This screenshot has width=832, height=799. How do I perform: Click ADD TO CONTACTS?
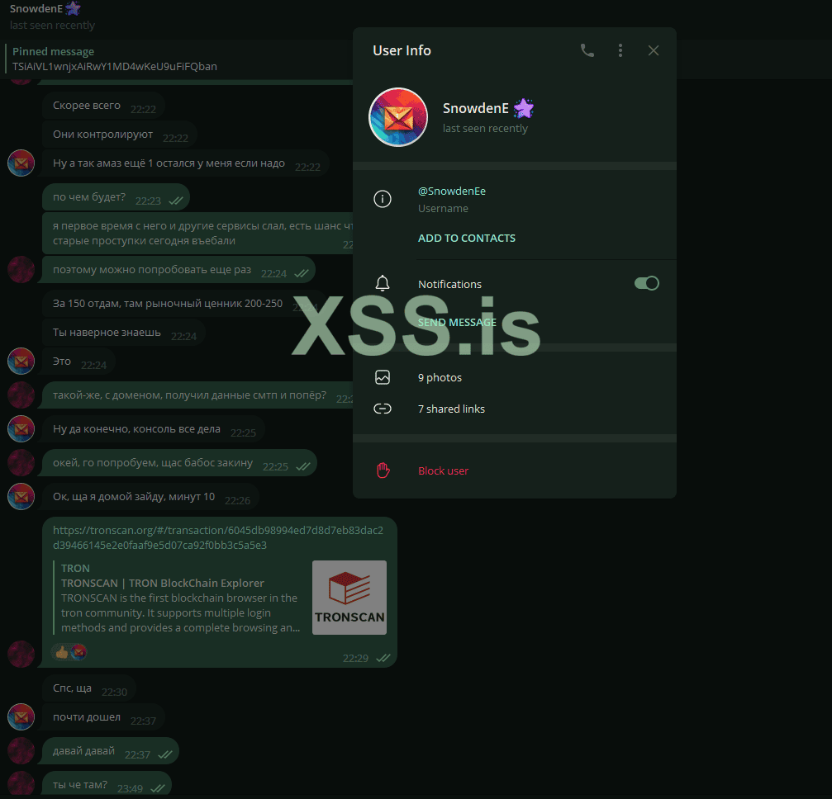tap(467, 238)
